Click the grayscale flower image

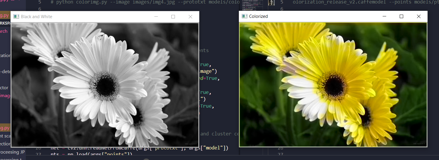click(x=105, y=85)
